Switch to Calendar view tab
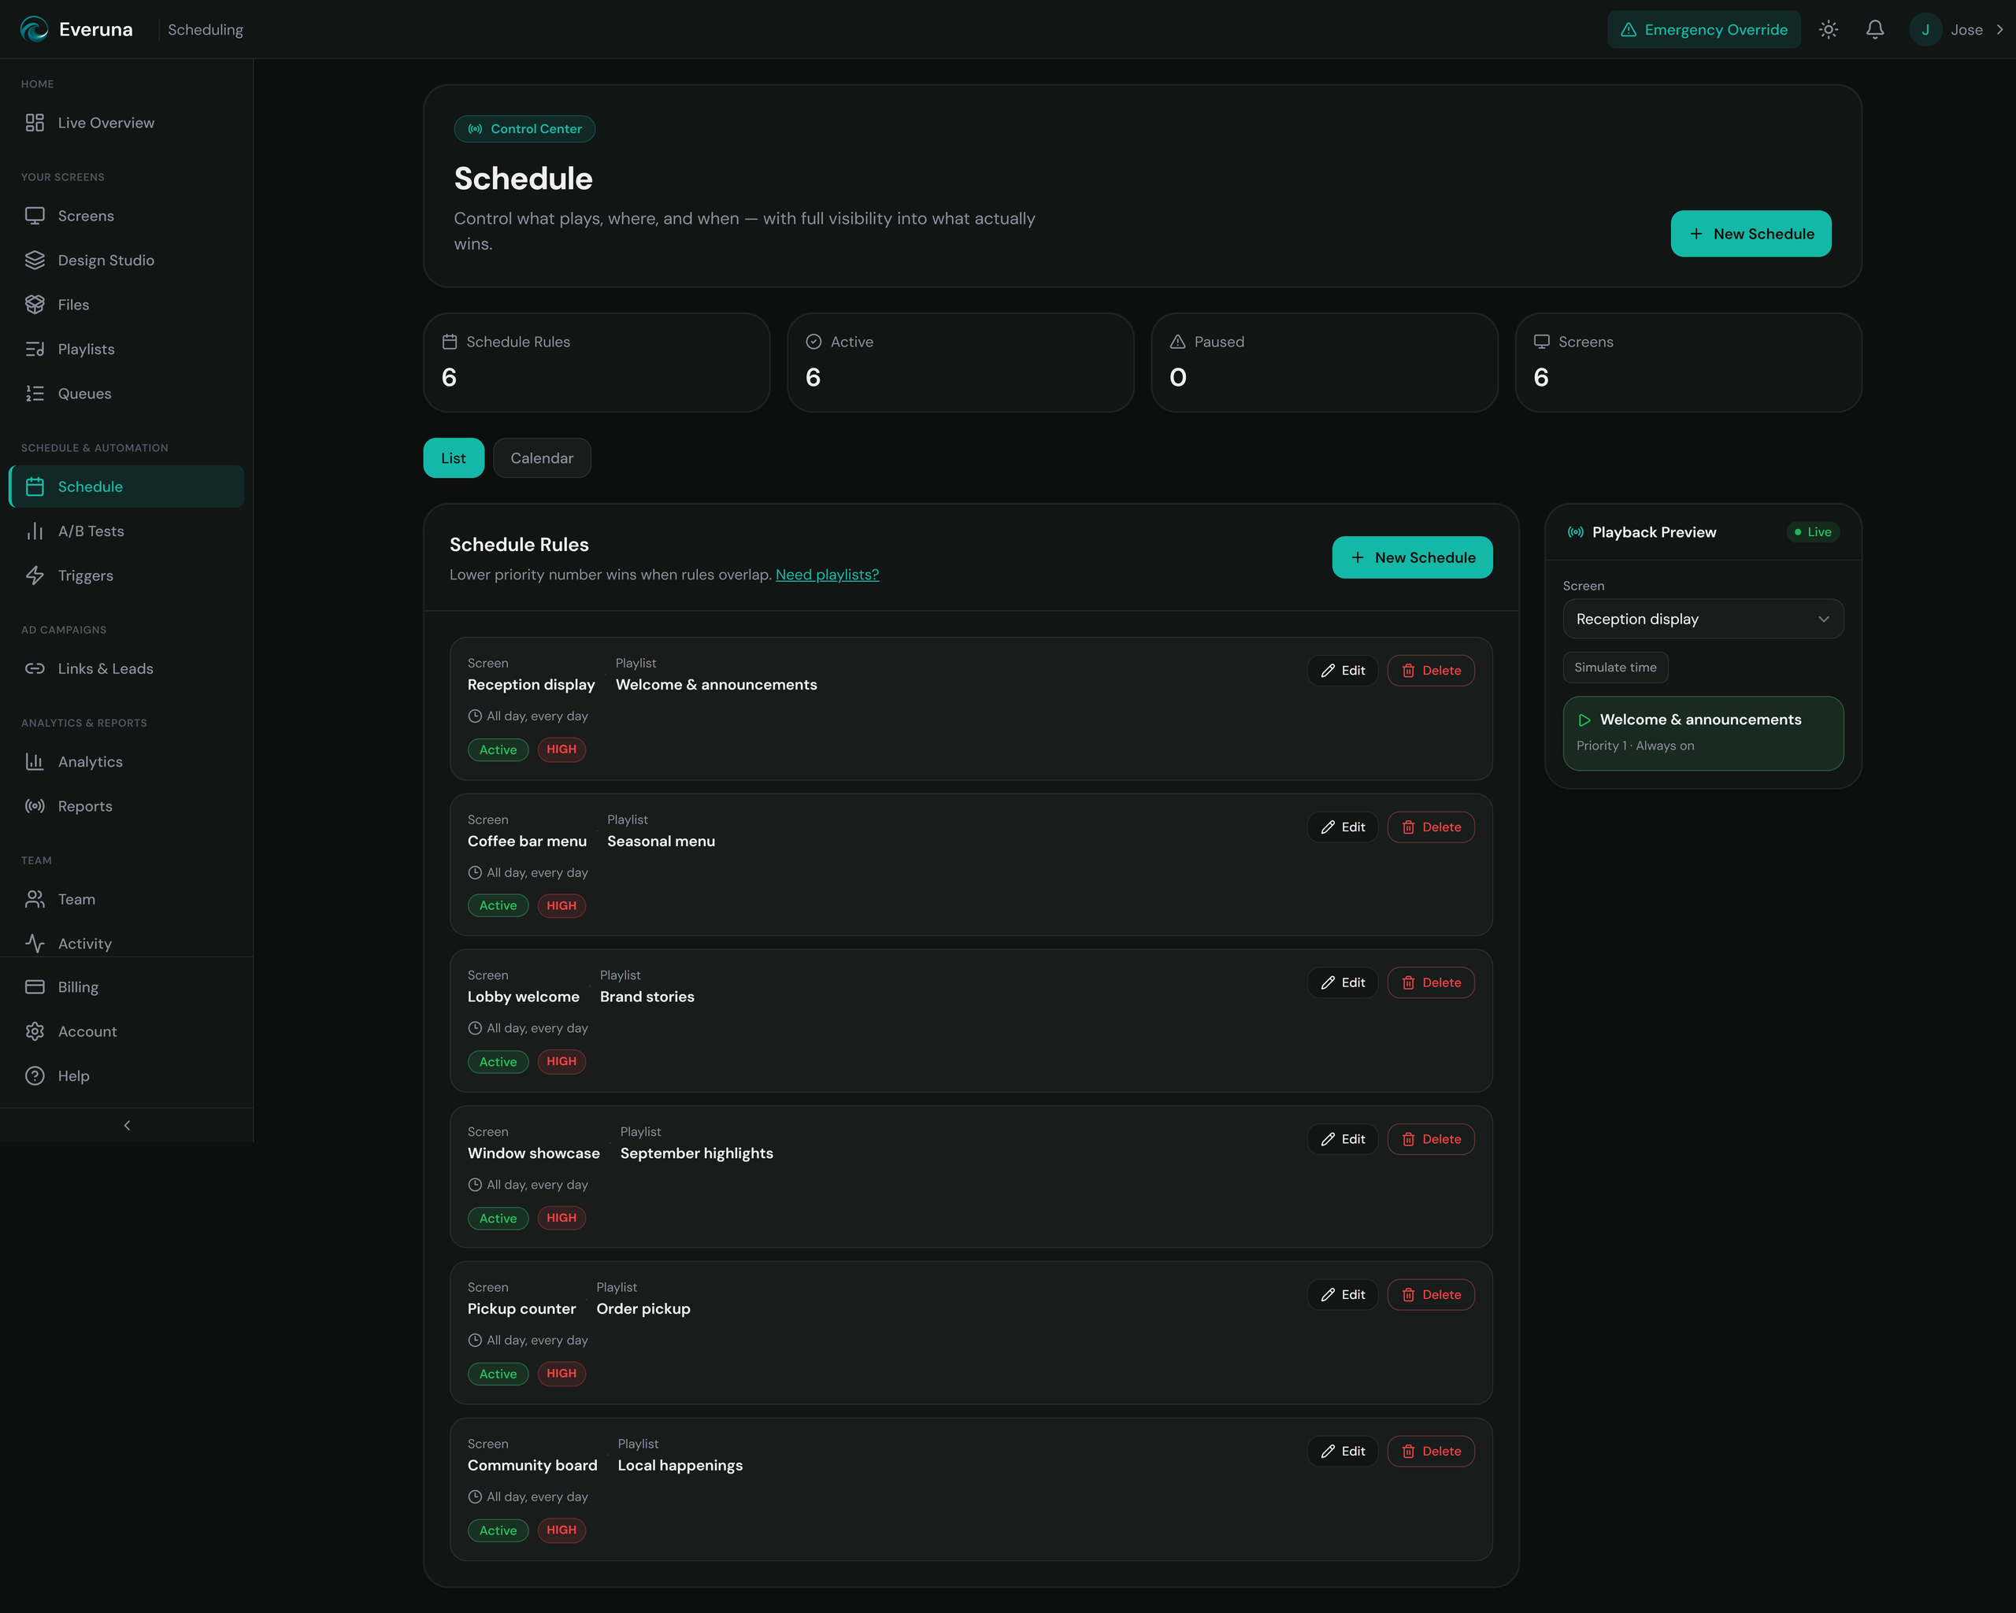The width and height of the screenshot is (2016, 1613). coord(541,458)
